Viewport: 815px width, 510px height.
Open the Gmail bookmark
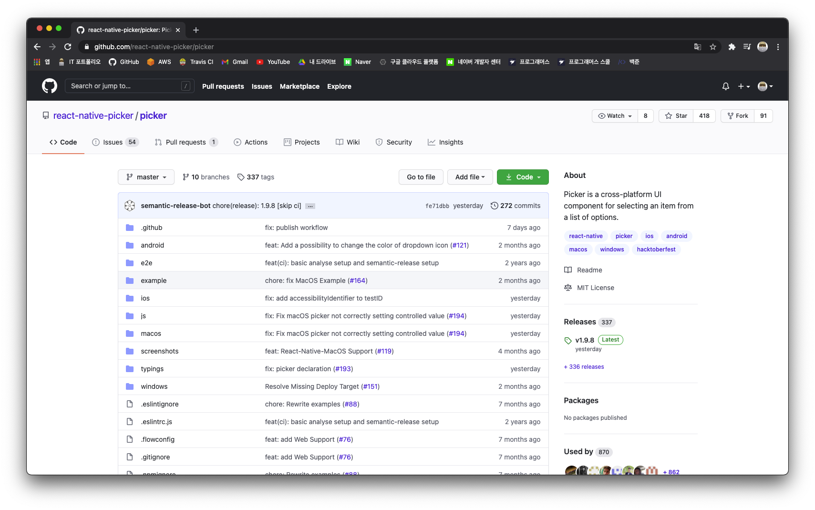click(235, 62)
